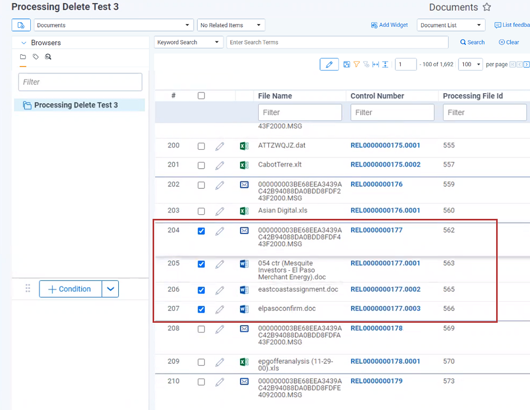Toggle the select-all header checkbox
The image size is (530, 410).
tap(201, 96)
